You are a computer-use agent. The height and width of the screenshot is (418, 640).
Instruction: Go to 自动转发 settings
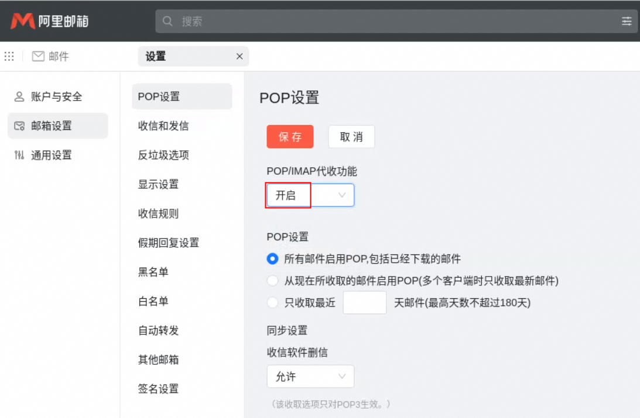pyautogui.click(x=159, y=331)
